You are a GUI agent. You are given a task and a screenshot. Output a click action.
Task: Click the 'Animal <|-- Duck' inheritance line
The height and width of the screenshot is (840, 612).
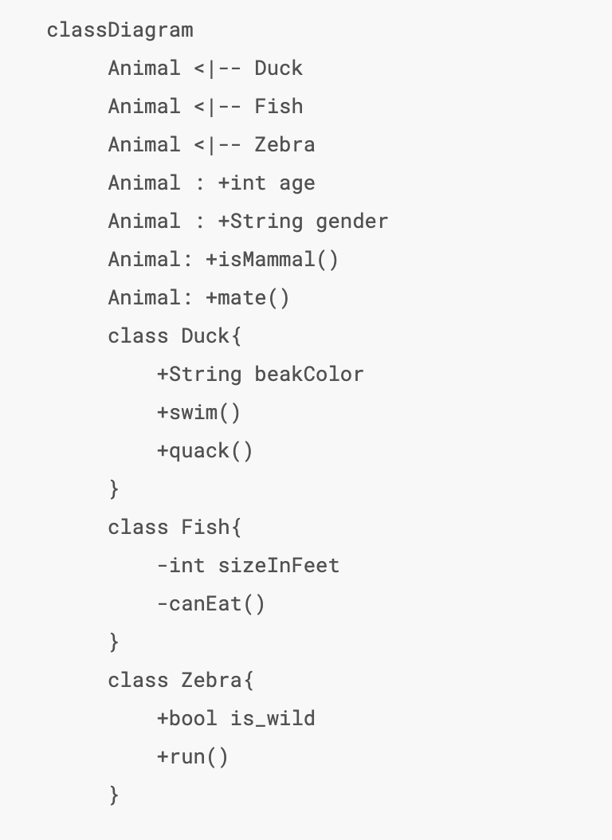(206, 69)
